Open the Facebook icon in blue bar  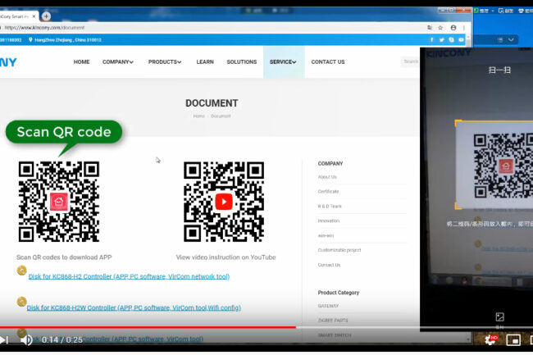point(431,39)
